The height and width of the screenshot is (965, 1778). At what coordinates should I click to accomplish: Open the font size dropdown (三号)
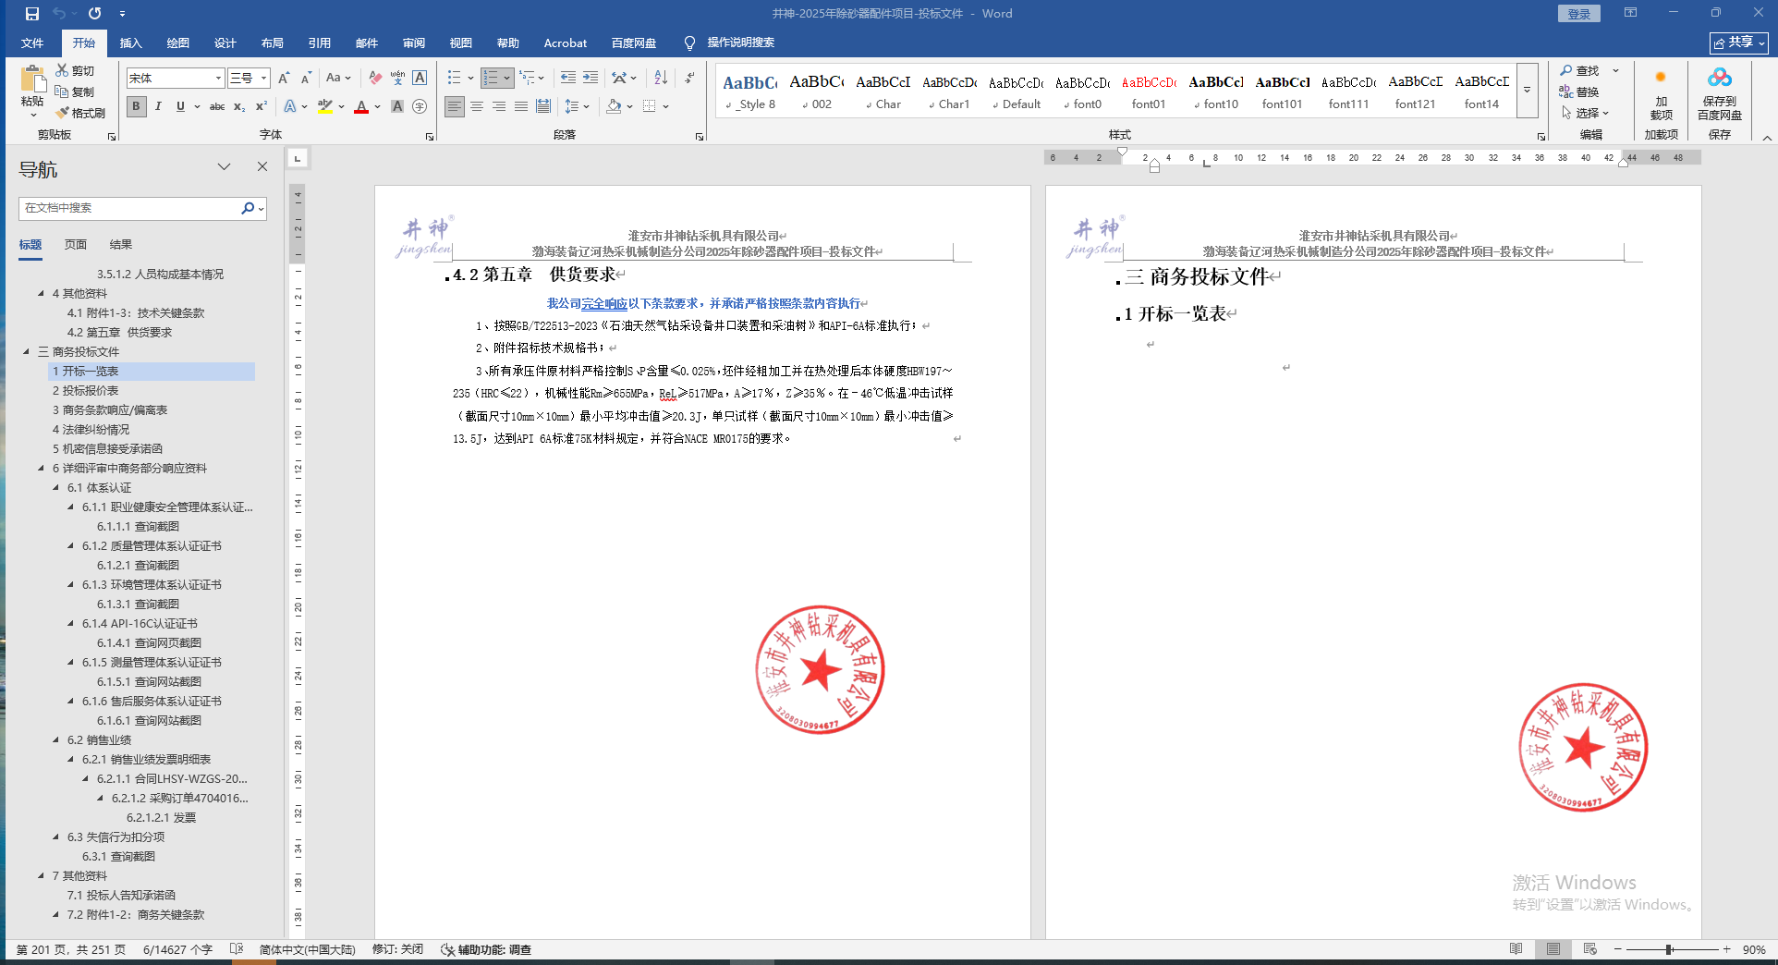pos(263,78)
